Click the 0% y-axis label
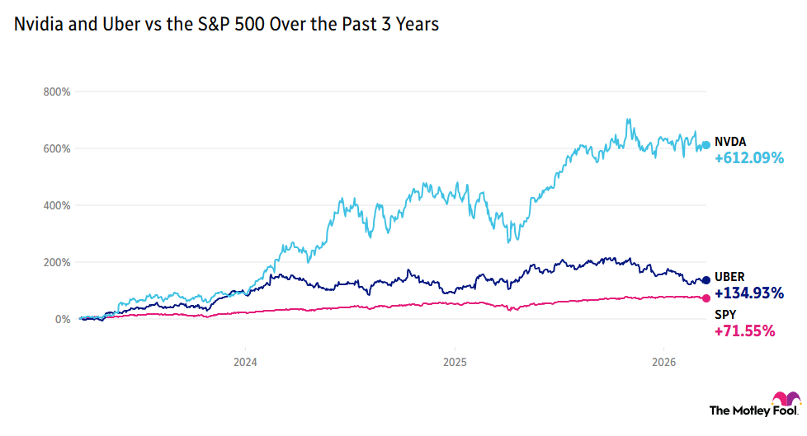Screen dimensions: 807x436 coord(63,319)
